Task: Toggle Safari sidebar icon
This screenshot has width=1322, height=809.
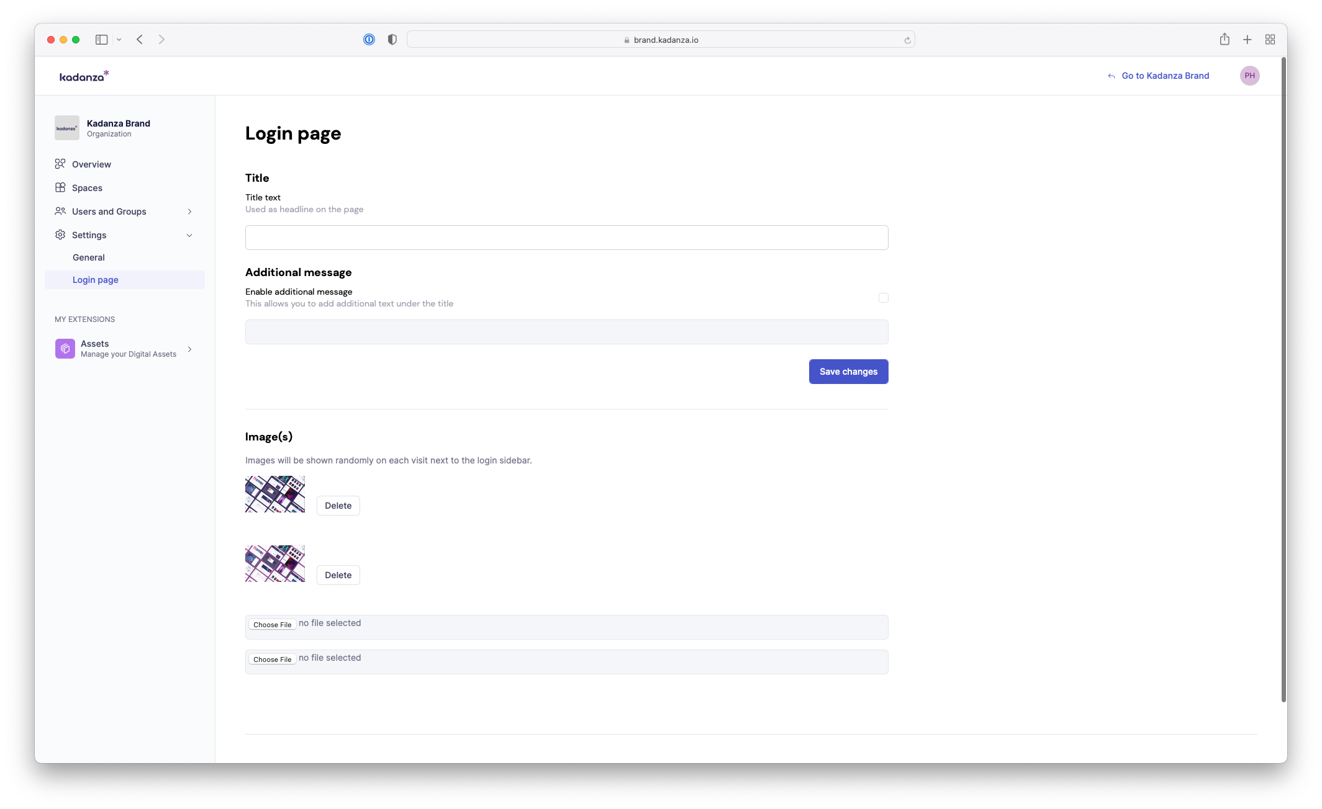Action: pos(102,40)
